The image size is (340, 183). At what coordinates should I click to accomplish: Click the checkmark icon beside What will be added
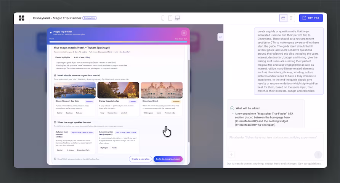coord(232,108)
